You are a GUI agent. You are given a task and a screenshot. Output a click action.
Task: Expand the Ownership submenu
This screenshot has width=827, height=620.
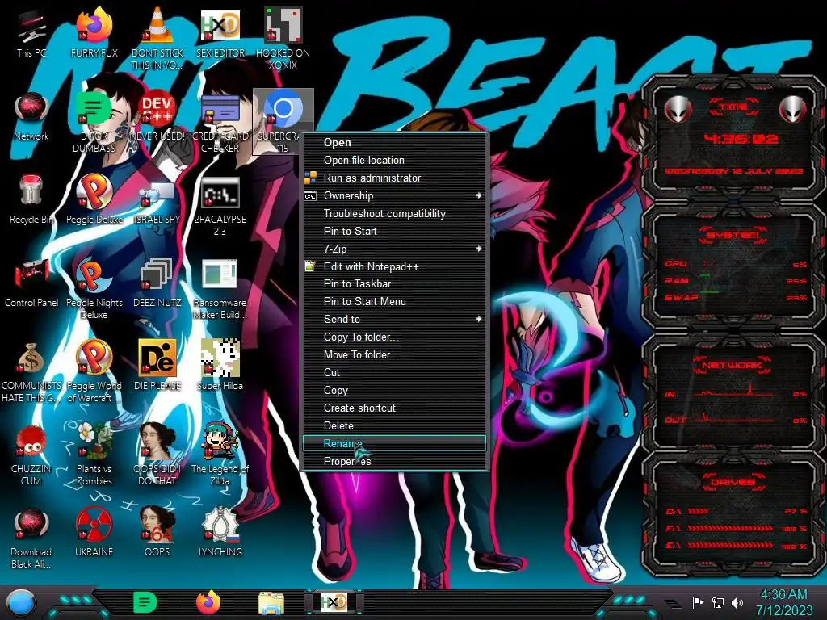tap(394, 195)
